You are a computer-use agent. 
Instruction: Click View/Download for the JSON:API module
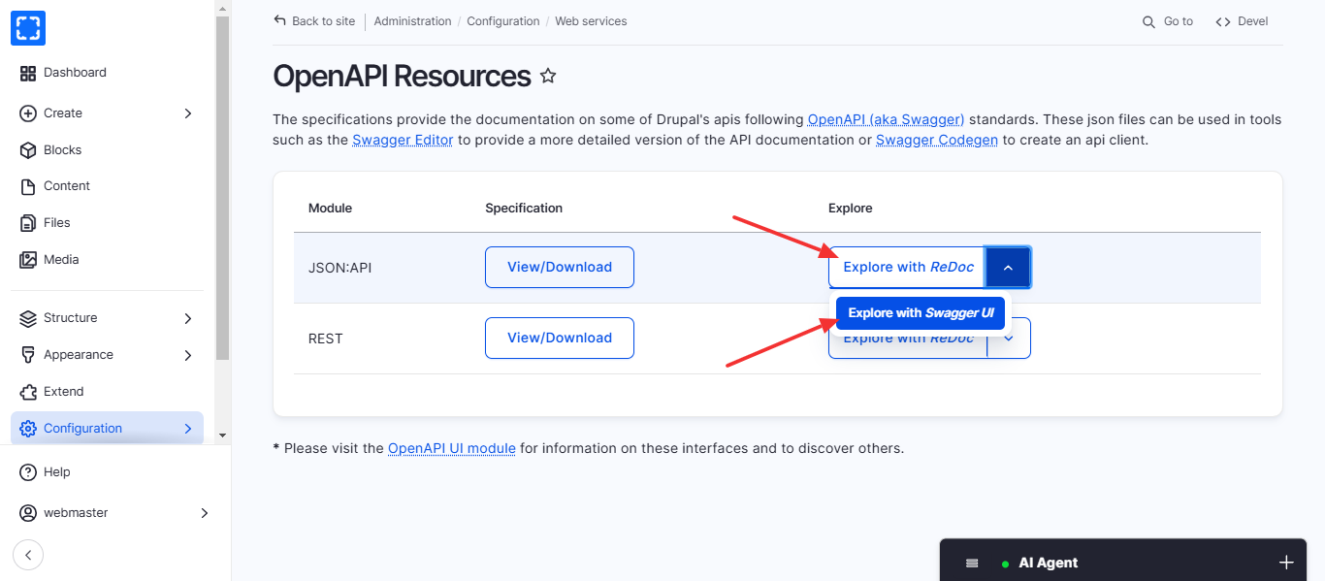[x=560, y=268]
